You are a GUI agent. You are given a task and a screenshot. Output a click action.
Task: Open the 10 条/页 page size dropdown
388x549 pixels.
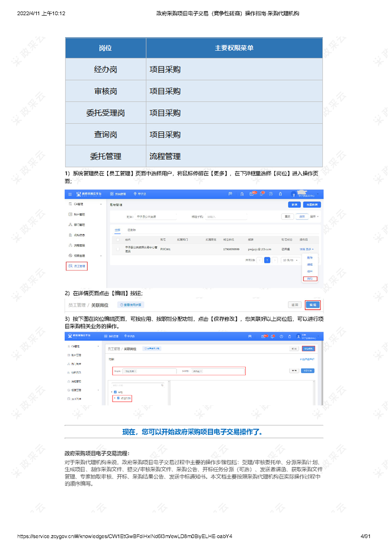pos(291,260)
